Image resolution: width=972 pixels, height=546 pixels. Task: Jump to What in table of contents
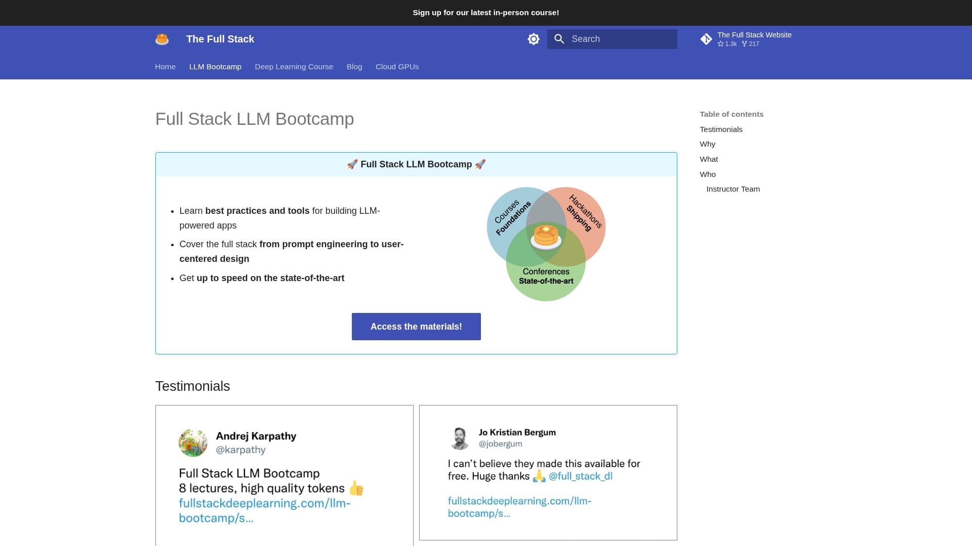tap(709, 159)
